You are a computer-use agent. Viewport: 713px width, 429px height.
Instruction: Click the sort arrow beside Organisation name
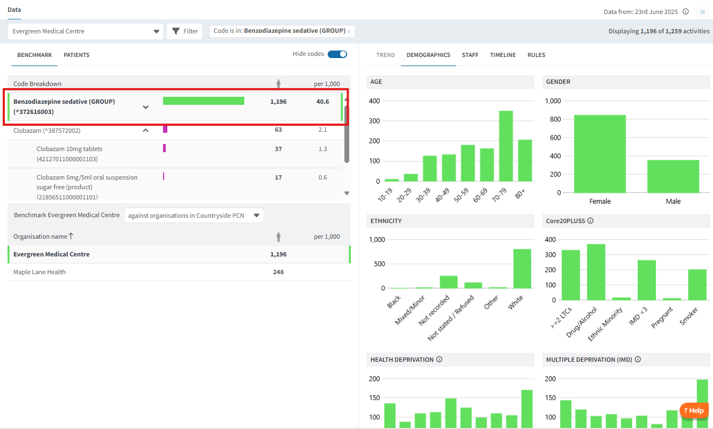pyautogui.click(x=71, y=236)
